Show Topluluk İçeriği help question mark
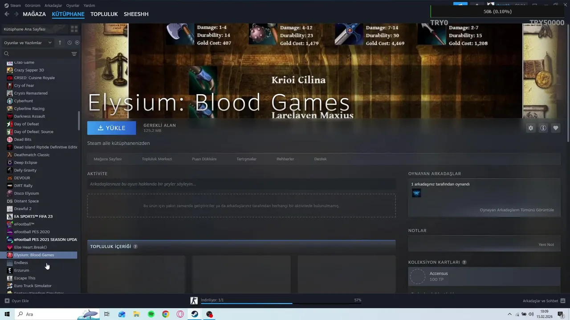The width and height of the screenshot is (570, 320). [x=135, y=247]
